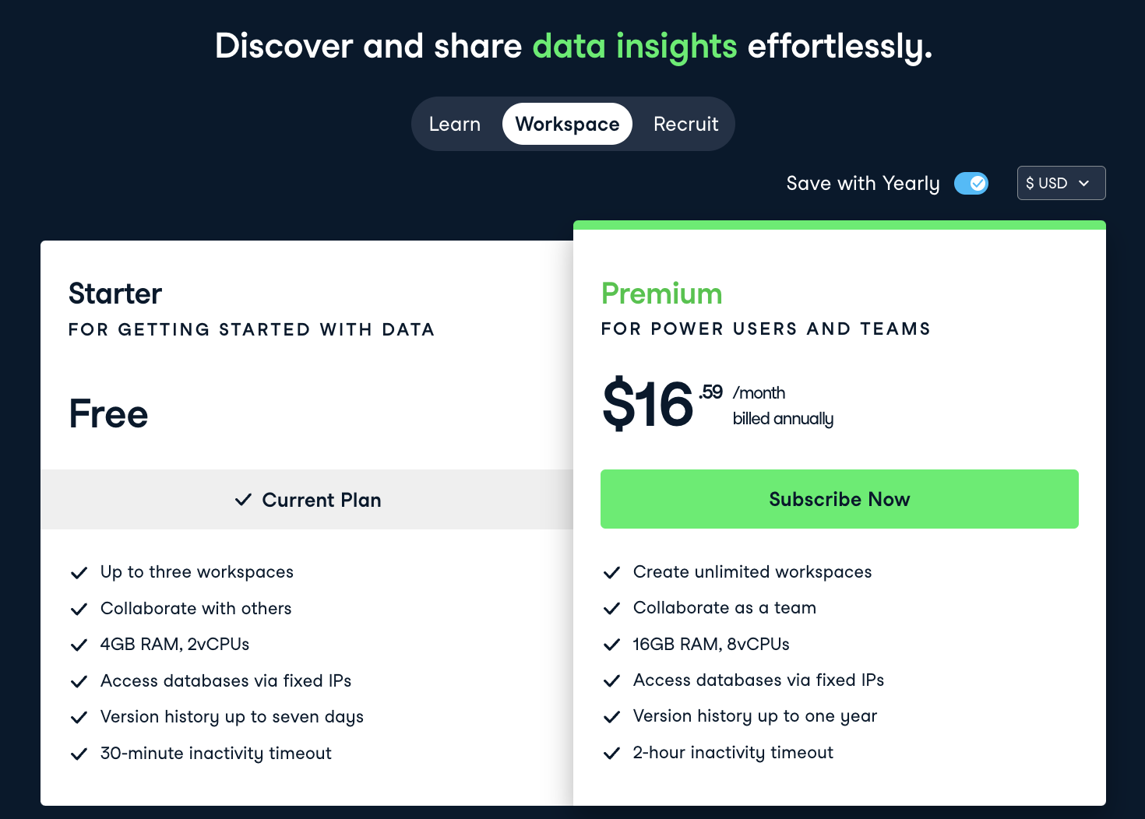Click the Current Plan button

(x=307, y=500)
